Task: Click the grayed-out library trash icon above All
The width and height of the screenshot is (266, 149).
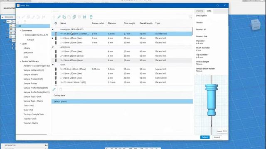Action: pyautogui.click(x=25, y=22)
